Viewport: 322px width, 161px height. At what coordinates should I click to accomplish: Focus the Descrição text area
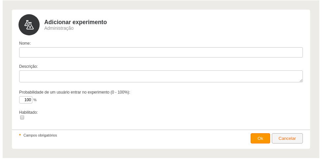tap(161, 76)
